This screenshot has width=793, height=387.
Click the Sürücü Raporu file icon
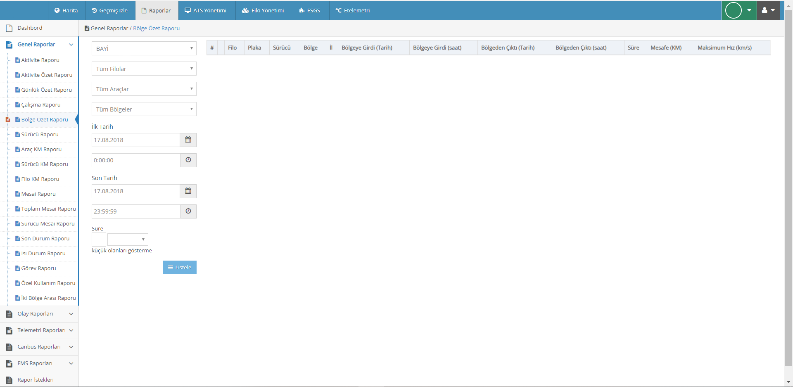(17, 135)
